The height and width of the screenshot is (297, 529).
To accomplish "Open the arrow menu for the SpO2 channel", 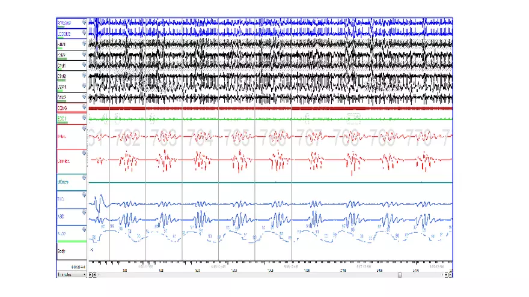I will [x=84, y=229].
